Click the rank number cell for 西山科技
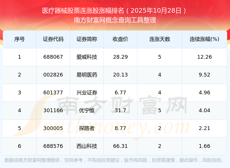Screen dimensions: 230x168 [20, 146]
